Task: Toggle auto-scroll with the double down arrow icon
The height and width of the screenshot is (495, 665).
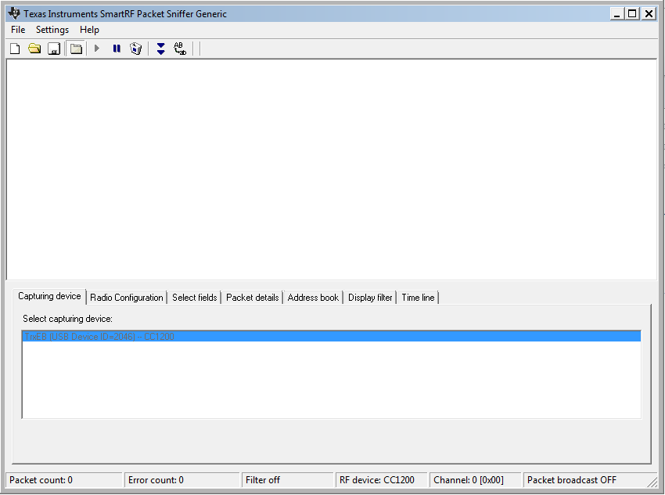Action: [160, 49]
